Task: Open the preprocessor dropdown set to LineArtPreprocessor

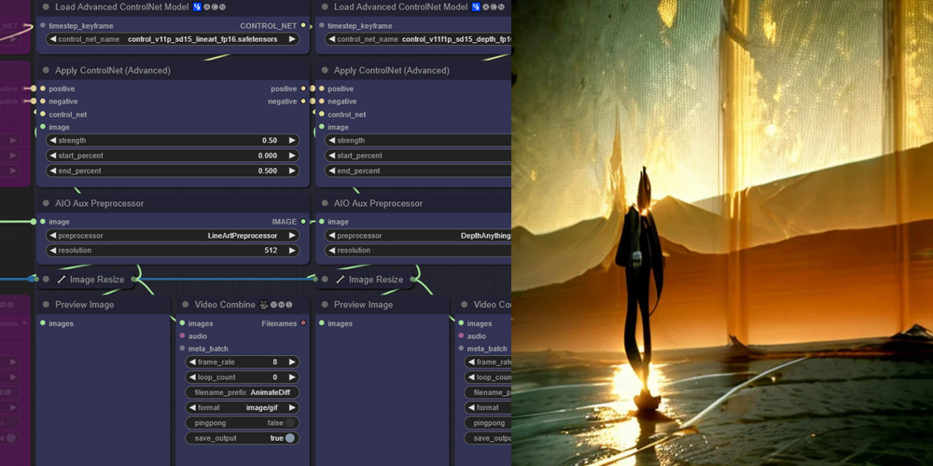Action: (173, 236)
